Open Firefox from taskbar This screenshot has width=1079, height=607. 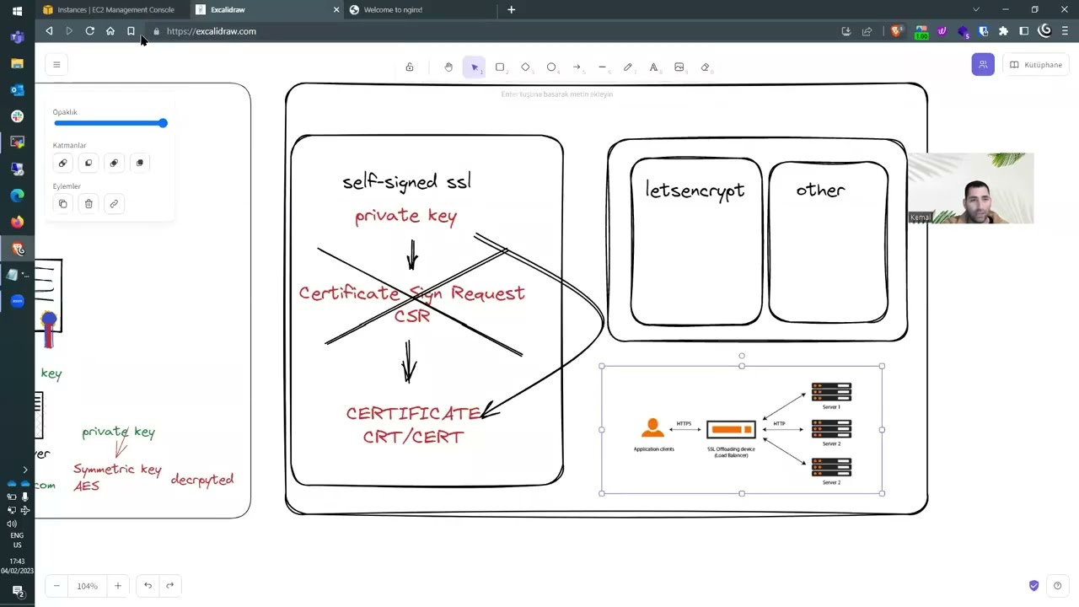pos(17,222)
